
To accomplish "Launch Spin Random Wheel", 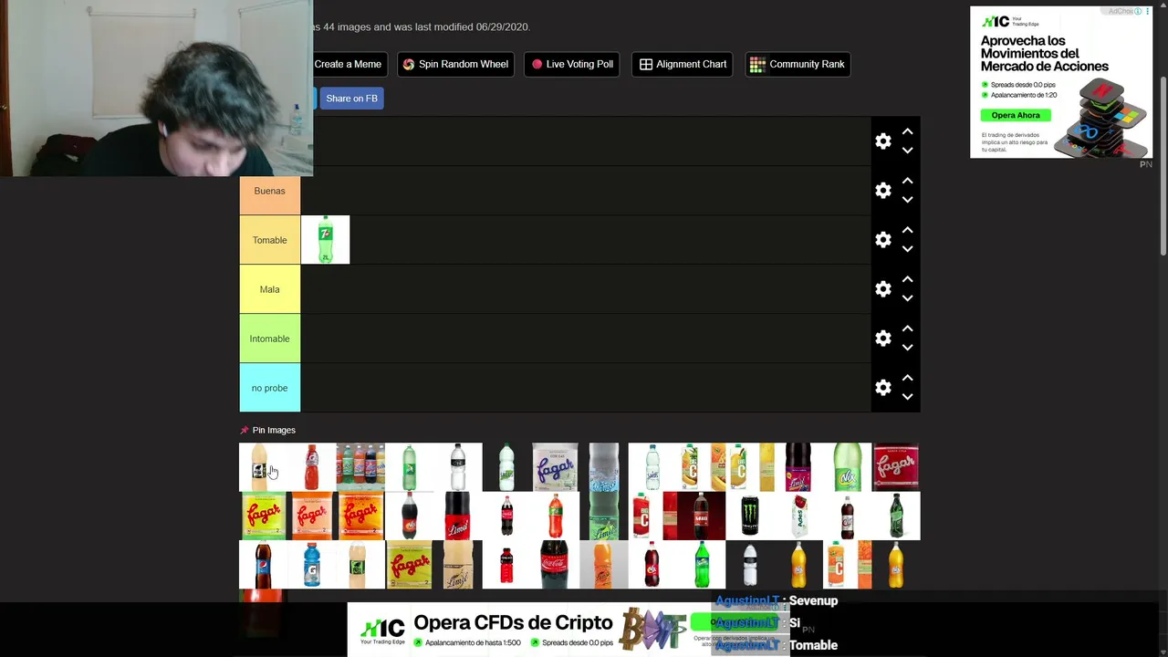I will click(x=455, y=64).
